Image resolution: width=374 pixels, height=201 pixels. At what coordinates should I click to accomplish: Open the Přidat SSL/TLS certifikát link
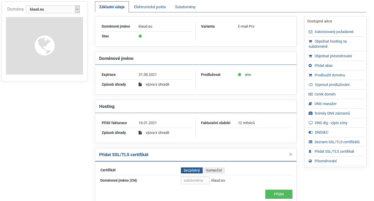click(334, 152)
